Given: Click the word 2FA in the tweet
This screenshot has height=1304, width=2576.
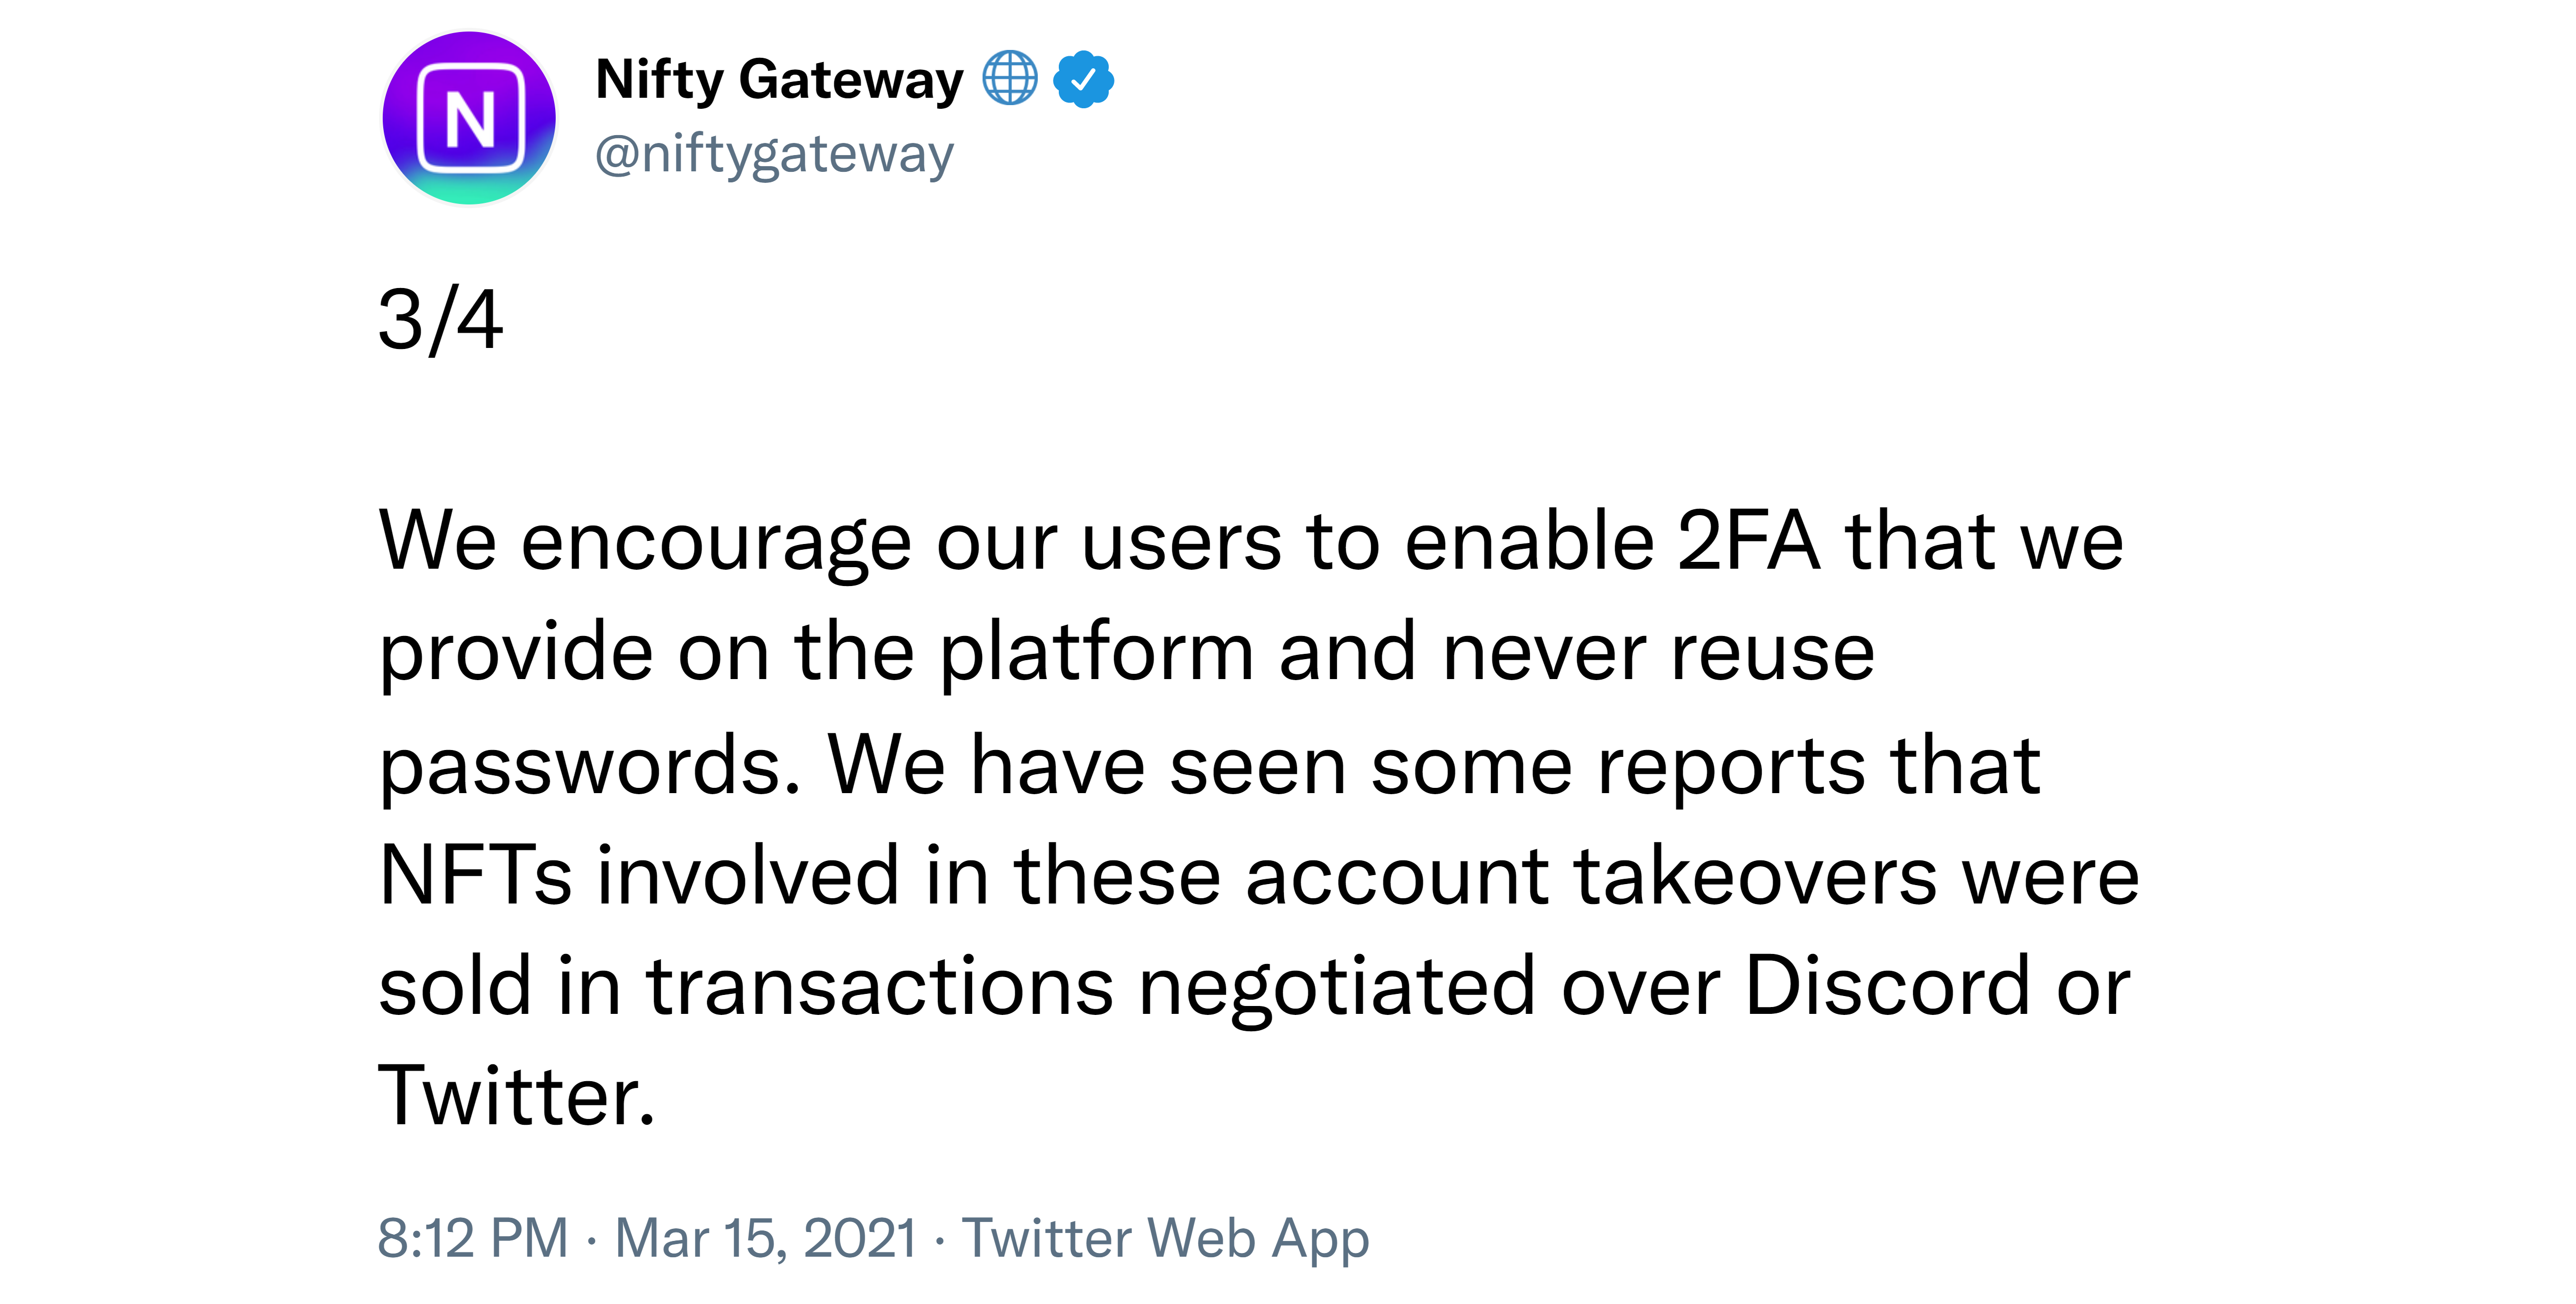Looking at the screenshot, I should point(1748,541).
